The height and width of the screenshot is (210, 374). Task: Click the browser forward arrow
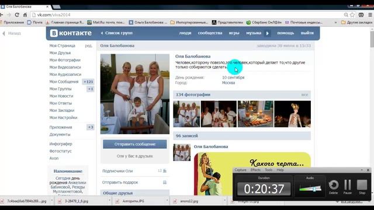pos(9,15)
